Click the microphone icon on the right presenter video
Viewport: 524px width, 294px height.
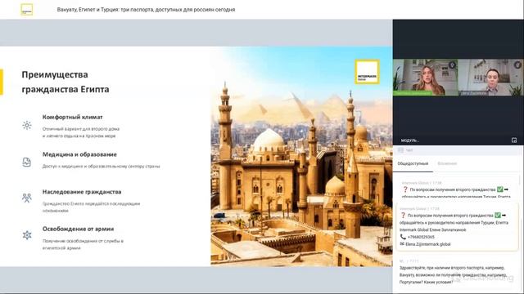coord(517,65)
